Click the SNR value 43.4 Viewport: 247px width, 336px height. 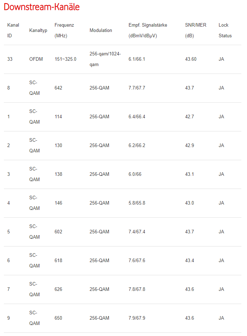tap(190, 261)
